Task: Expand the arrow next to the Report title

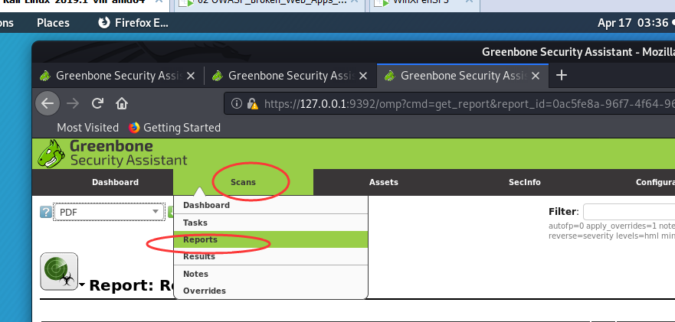Action: click(82, 285)
